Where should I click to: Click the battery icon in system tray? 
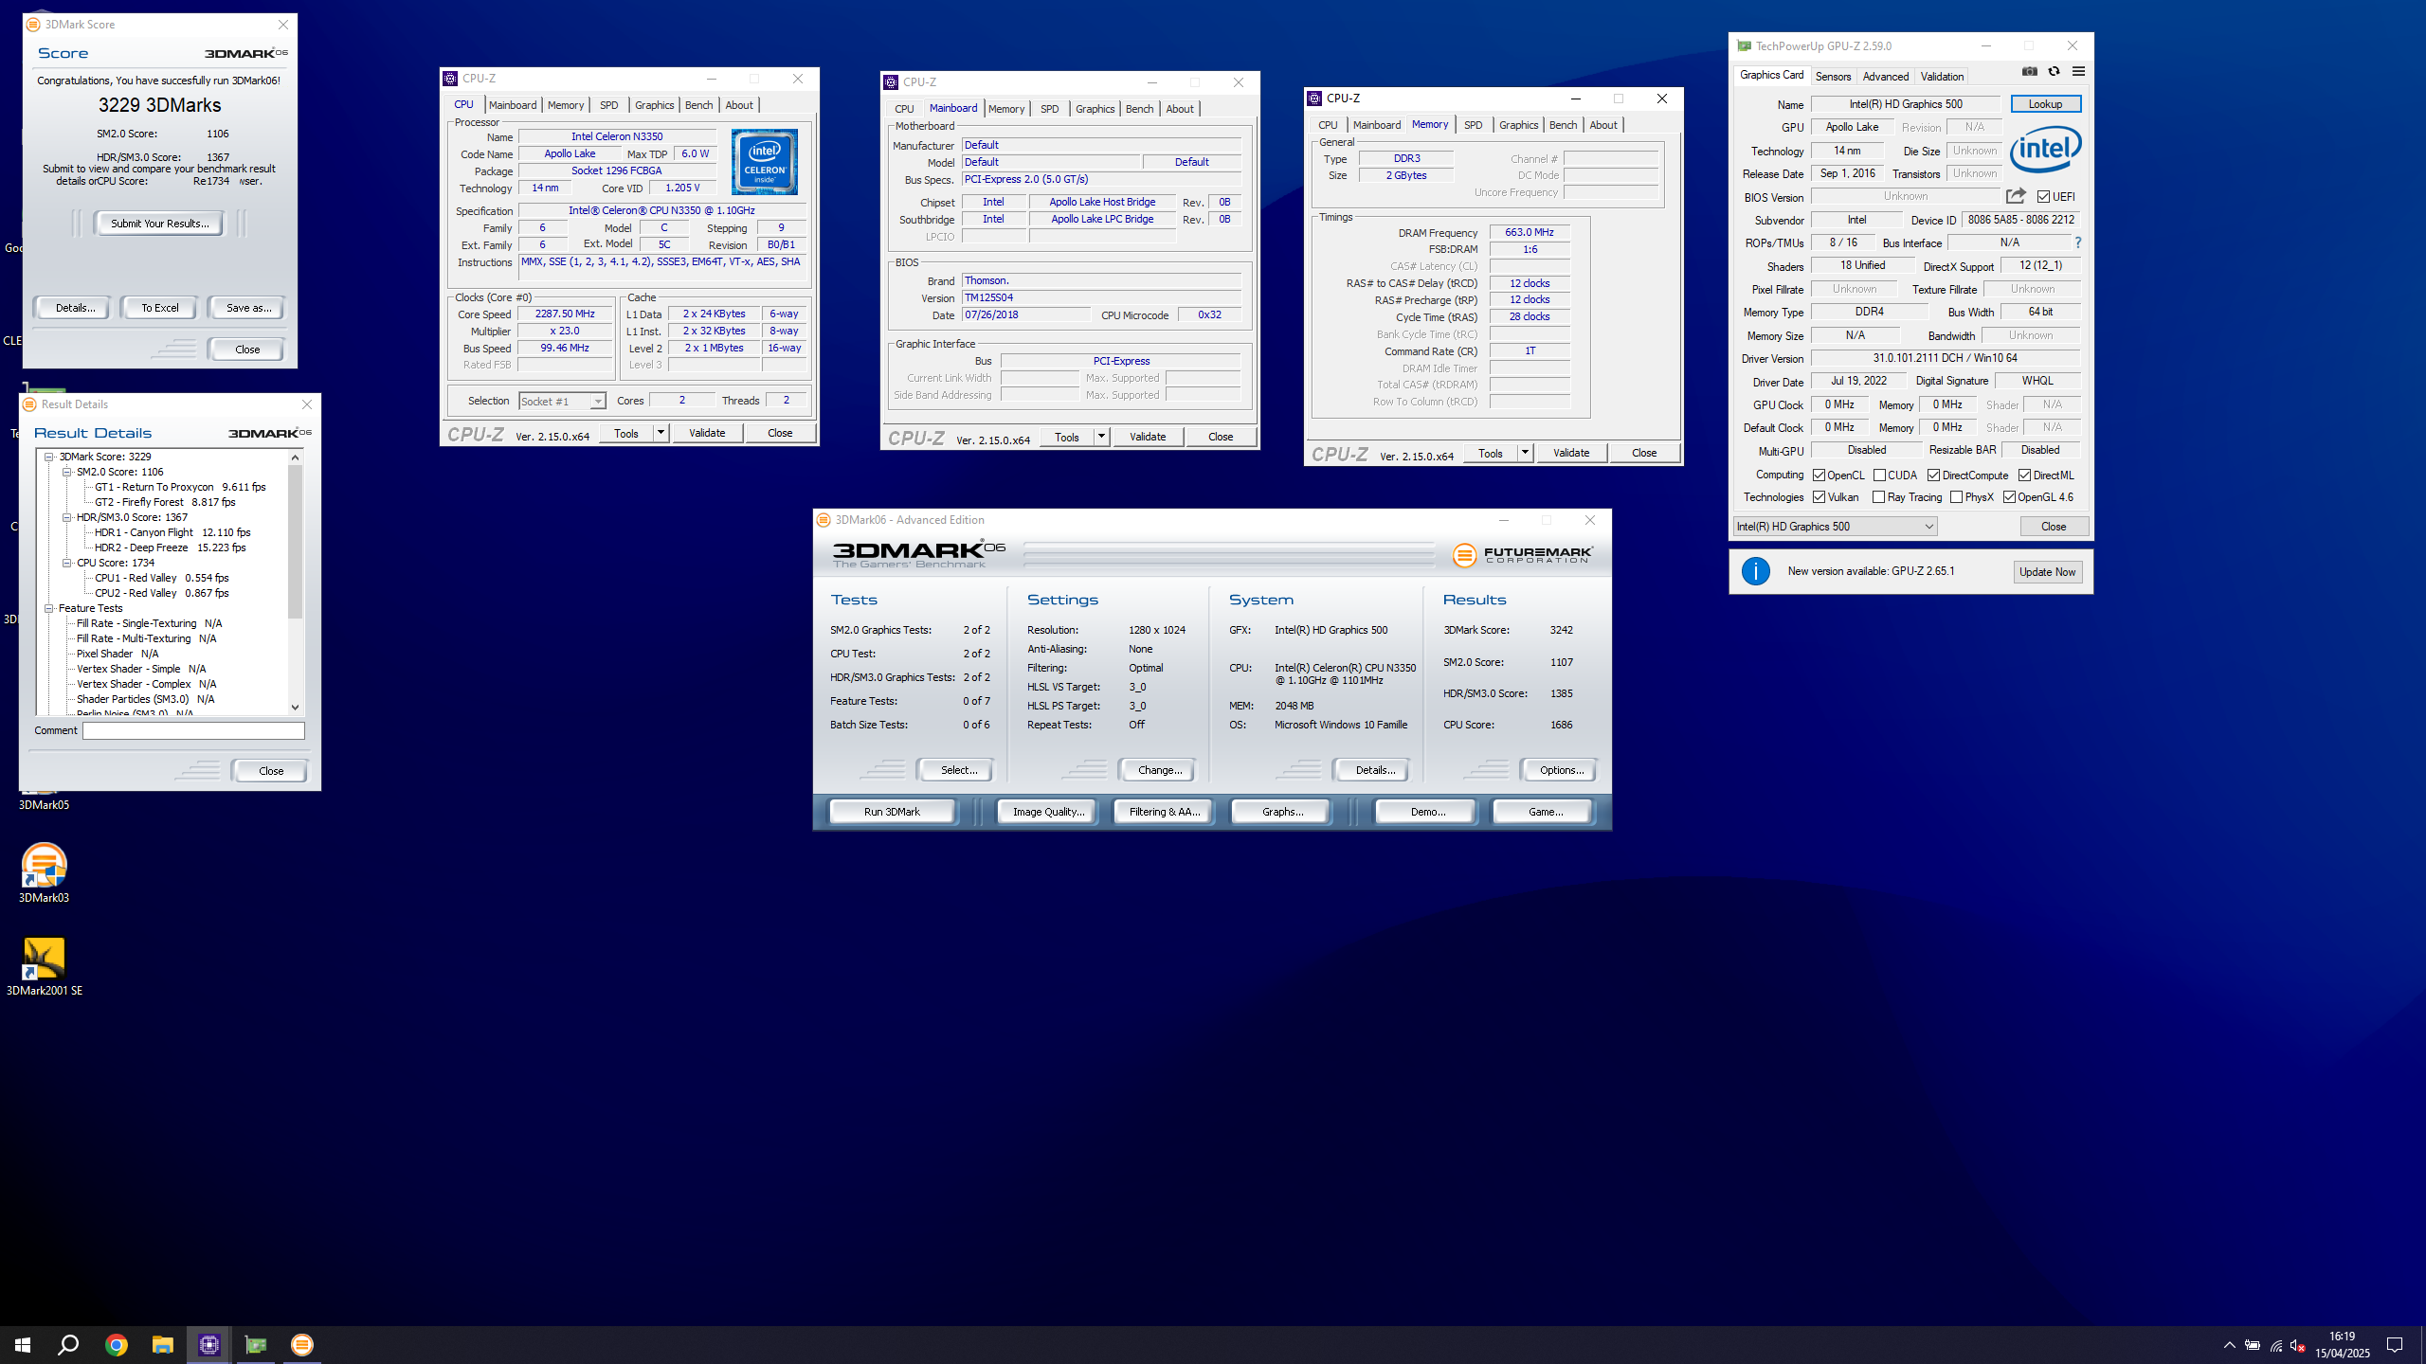(2253, 1345)
